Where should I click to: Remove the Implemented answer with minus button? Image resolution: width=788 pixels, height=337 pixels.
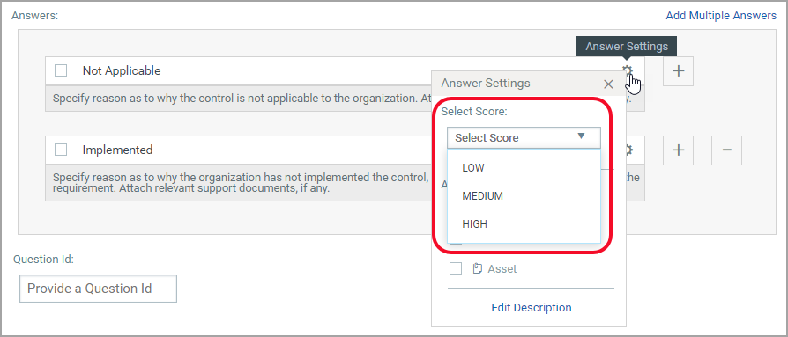coord(726,150)
